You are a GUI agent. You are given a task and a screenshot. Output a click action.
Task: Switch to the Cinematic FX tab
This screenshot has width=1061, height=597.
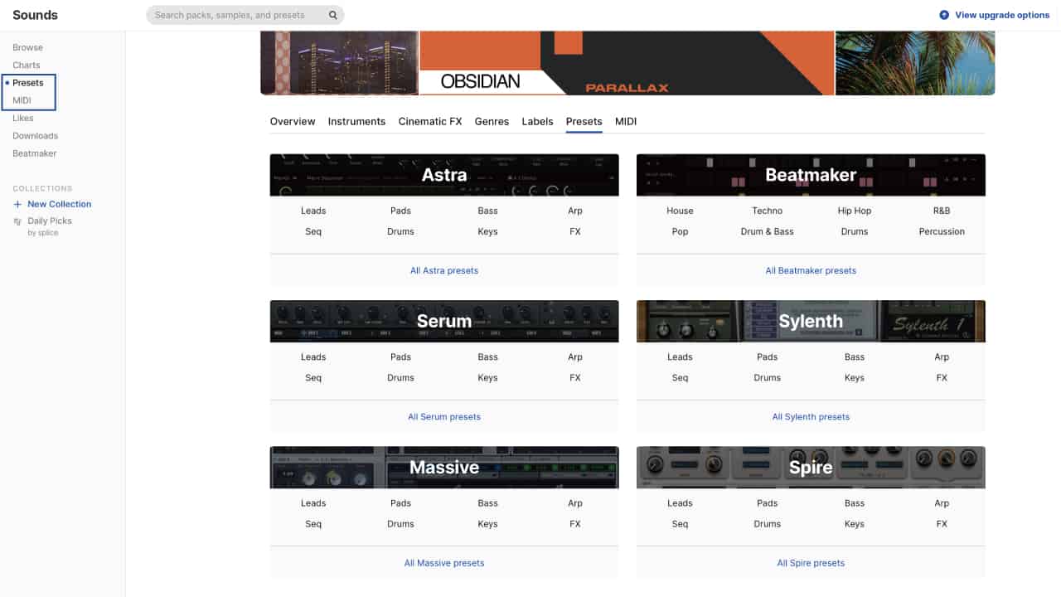430,121
